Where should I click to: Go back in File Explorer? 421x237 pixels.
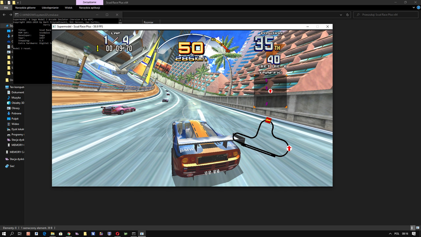(x=4, y=15)
